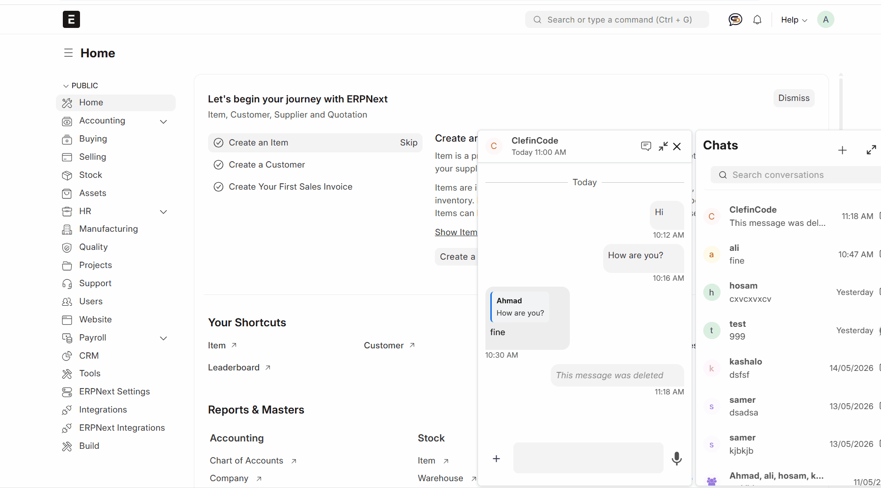Viewport: 881px width, 488px height.
Task: Click the quoted Ahmad reply message
Action: coord(520,307)
